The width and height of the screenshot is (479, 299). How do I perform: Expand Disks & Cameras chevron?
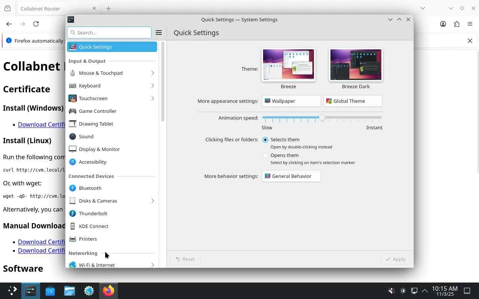[153, 201]
